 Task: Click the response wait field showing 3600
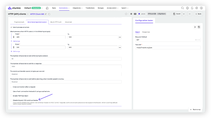click(x=66, y=66)
